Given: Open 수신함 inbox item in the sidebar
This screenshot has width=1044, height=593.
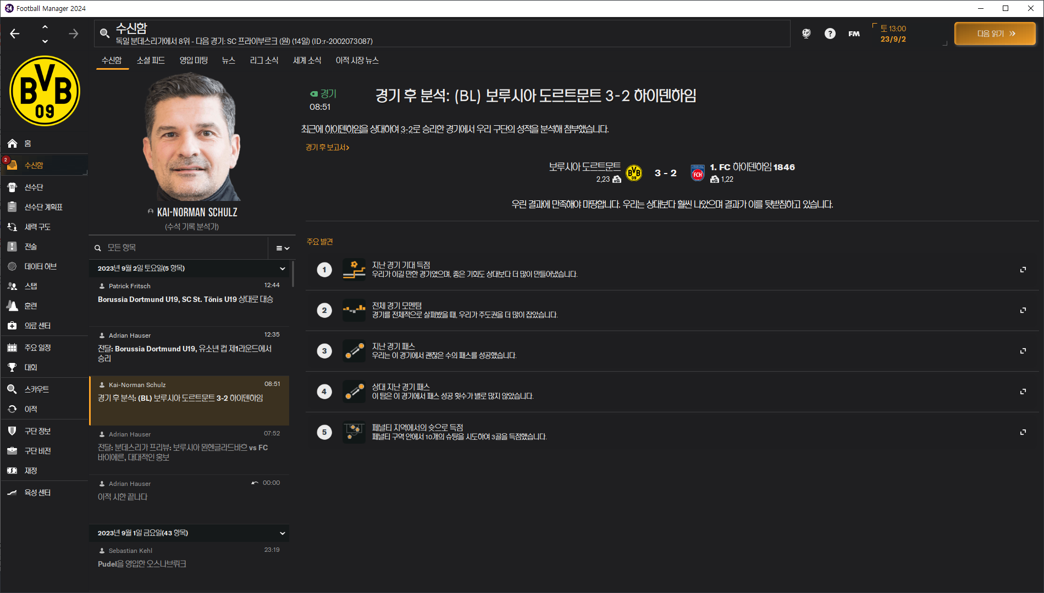Looking at the screenshot, I should pyautogui.click(x=44, y=165).
